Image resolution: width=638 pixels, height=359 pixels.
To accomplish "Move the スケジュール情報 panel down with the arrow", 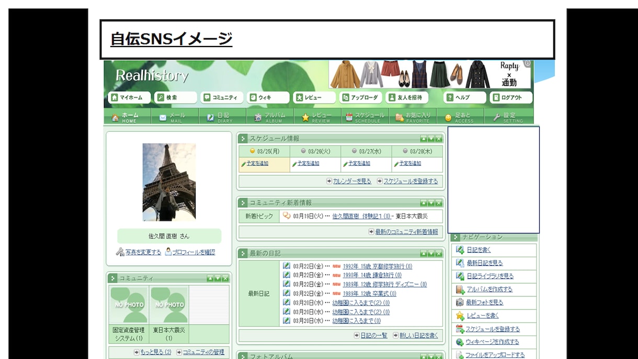I will pos(431,139).
